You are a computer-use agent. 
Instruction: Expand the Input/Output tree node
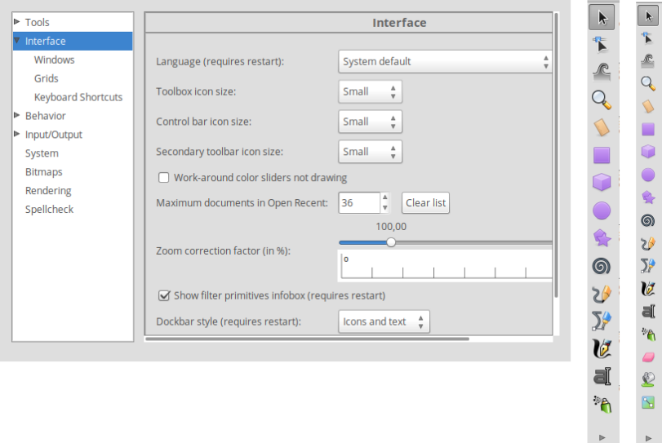pos(17,134)
